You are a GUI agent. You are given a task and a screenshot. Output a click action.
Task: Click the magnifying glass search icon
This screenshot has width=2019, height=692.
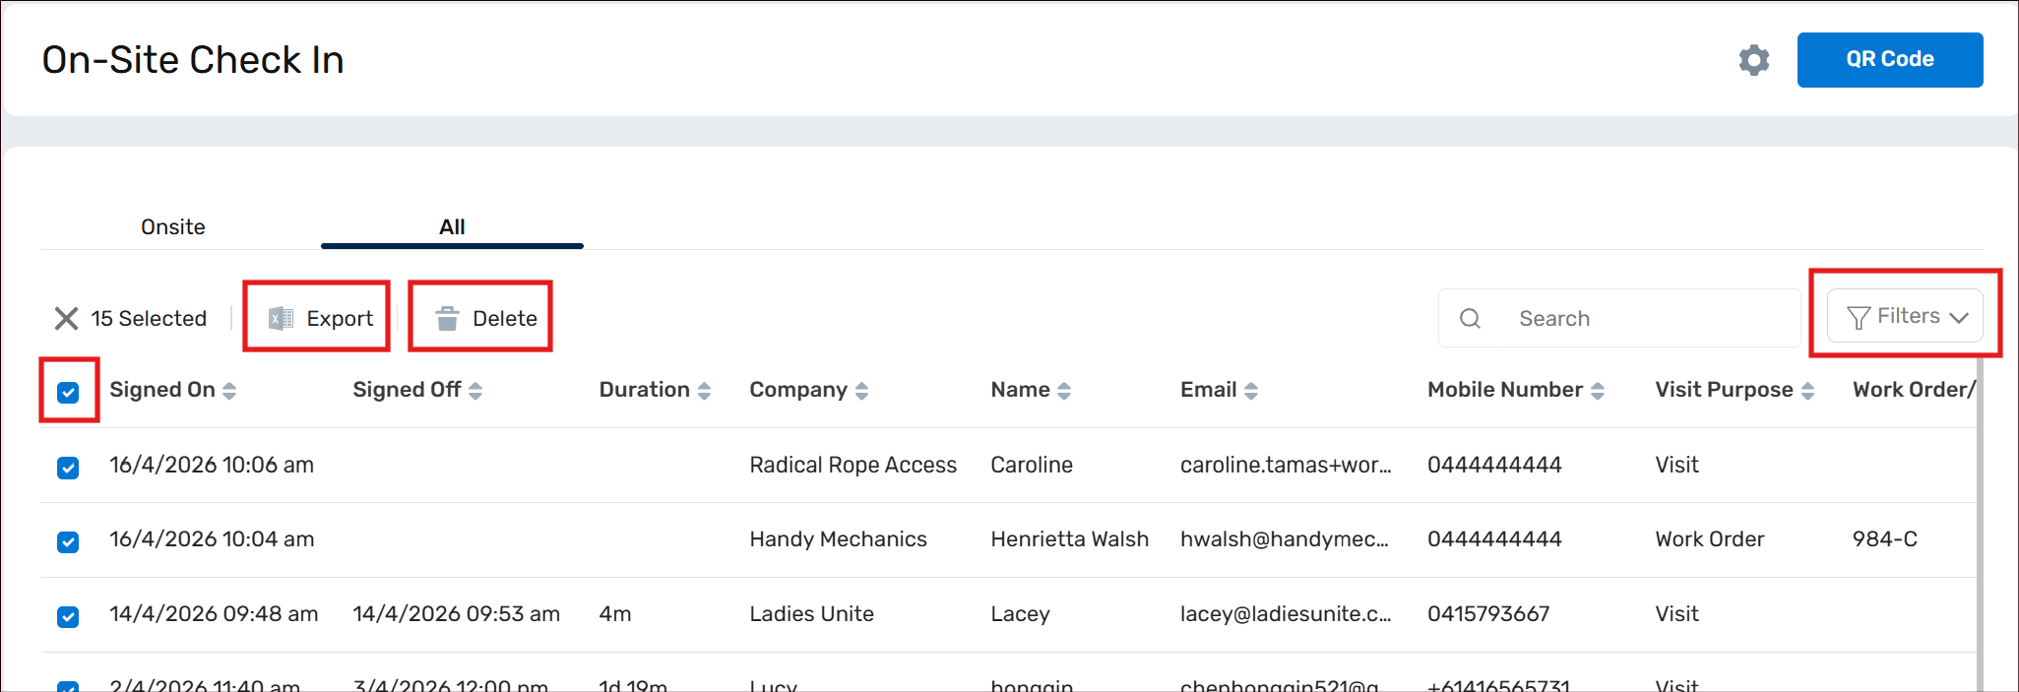point(1470,318)
